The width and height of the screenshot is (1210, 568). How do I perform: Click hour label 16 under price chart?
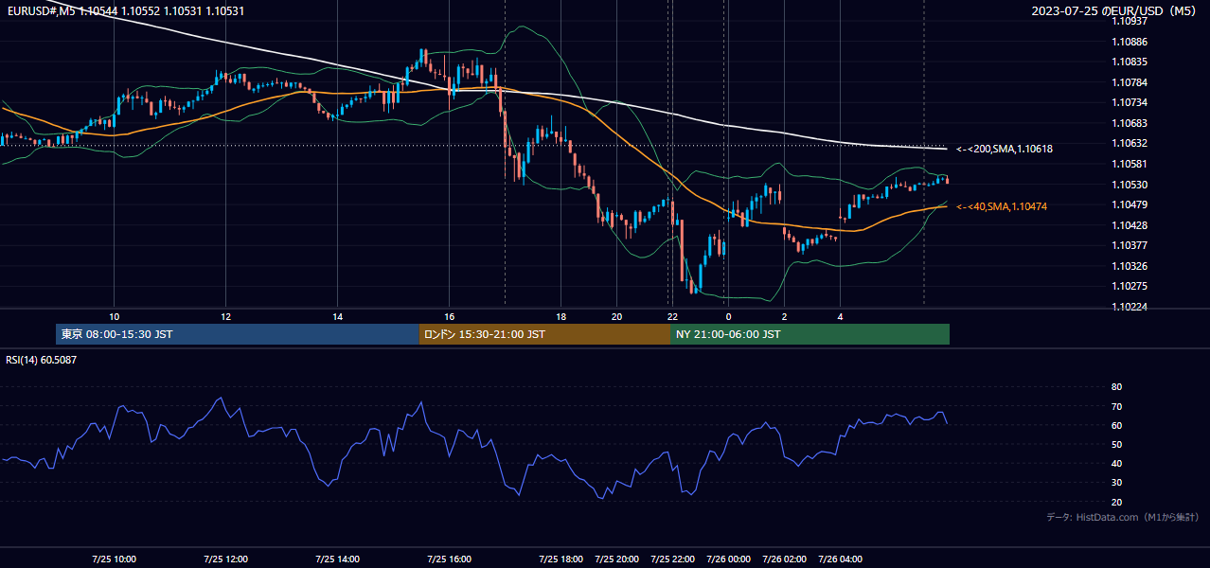[x=449, y=316]
